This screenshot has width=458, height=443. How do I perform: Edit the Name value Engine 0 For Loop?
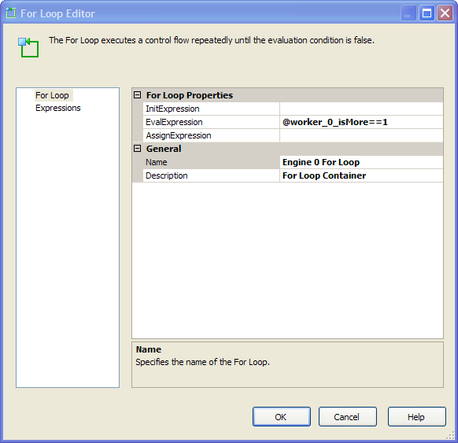361,162
